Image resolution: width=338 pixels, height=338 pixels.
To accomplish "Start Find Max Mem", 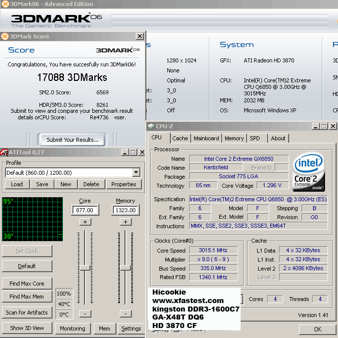I will coord(27,297).
